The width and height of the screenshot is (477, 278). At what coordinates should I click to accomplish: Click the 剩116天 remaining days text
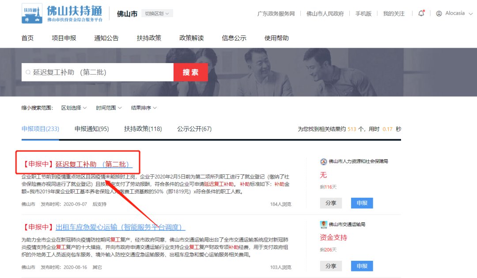tap(328, 187)
